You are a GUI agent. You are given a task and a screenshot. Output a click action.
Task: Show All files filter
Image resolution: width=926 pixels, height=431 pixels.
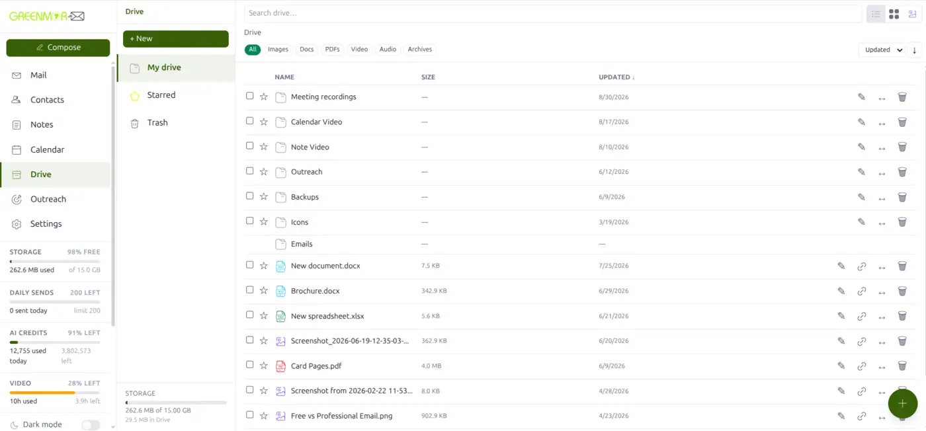[253, 49]
